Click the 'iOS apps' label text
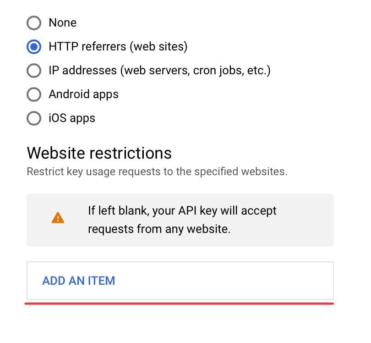Image resolution: width=371 pixels, height=343 pixels. pyautogui.click(x=72, y=118)
